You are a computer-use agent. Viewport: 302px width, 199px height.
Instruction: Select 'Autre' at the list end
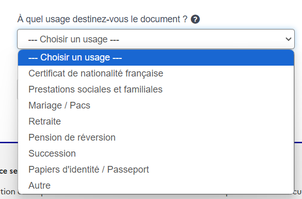pyautogui.click(x=156, y=186)
